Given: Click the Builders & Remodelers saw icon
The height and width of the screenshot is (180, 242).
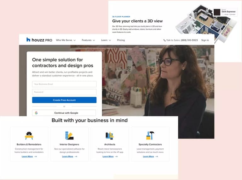Looking at the screenshot, I should pos(29,135).
